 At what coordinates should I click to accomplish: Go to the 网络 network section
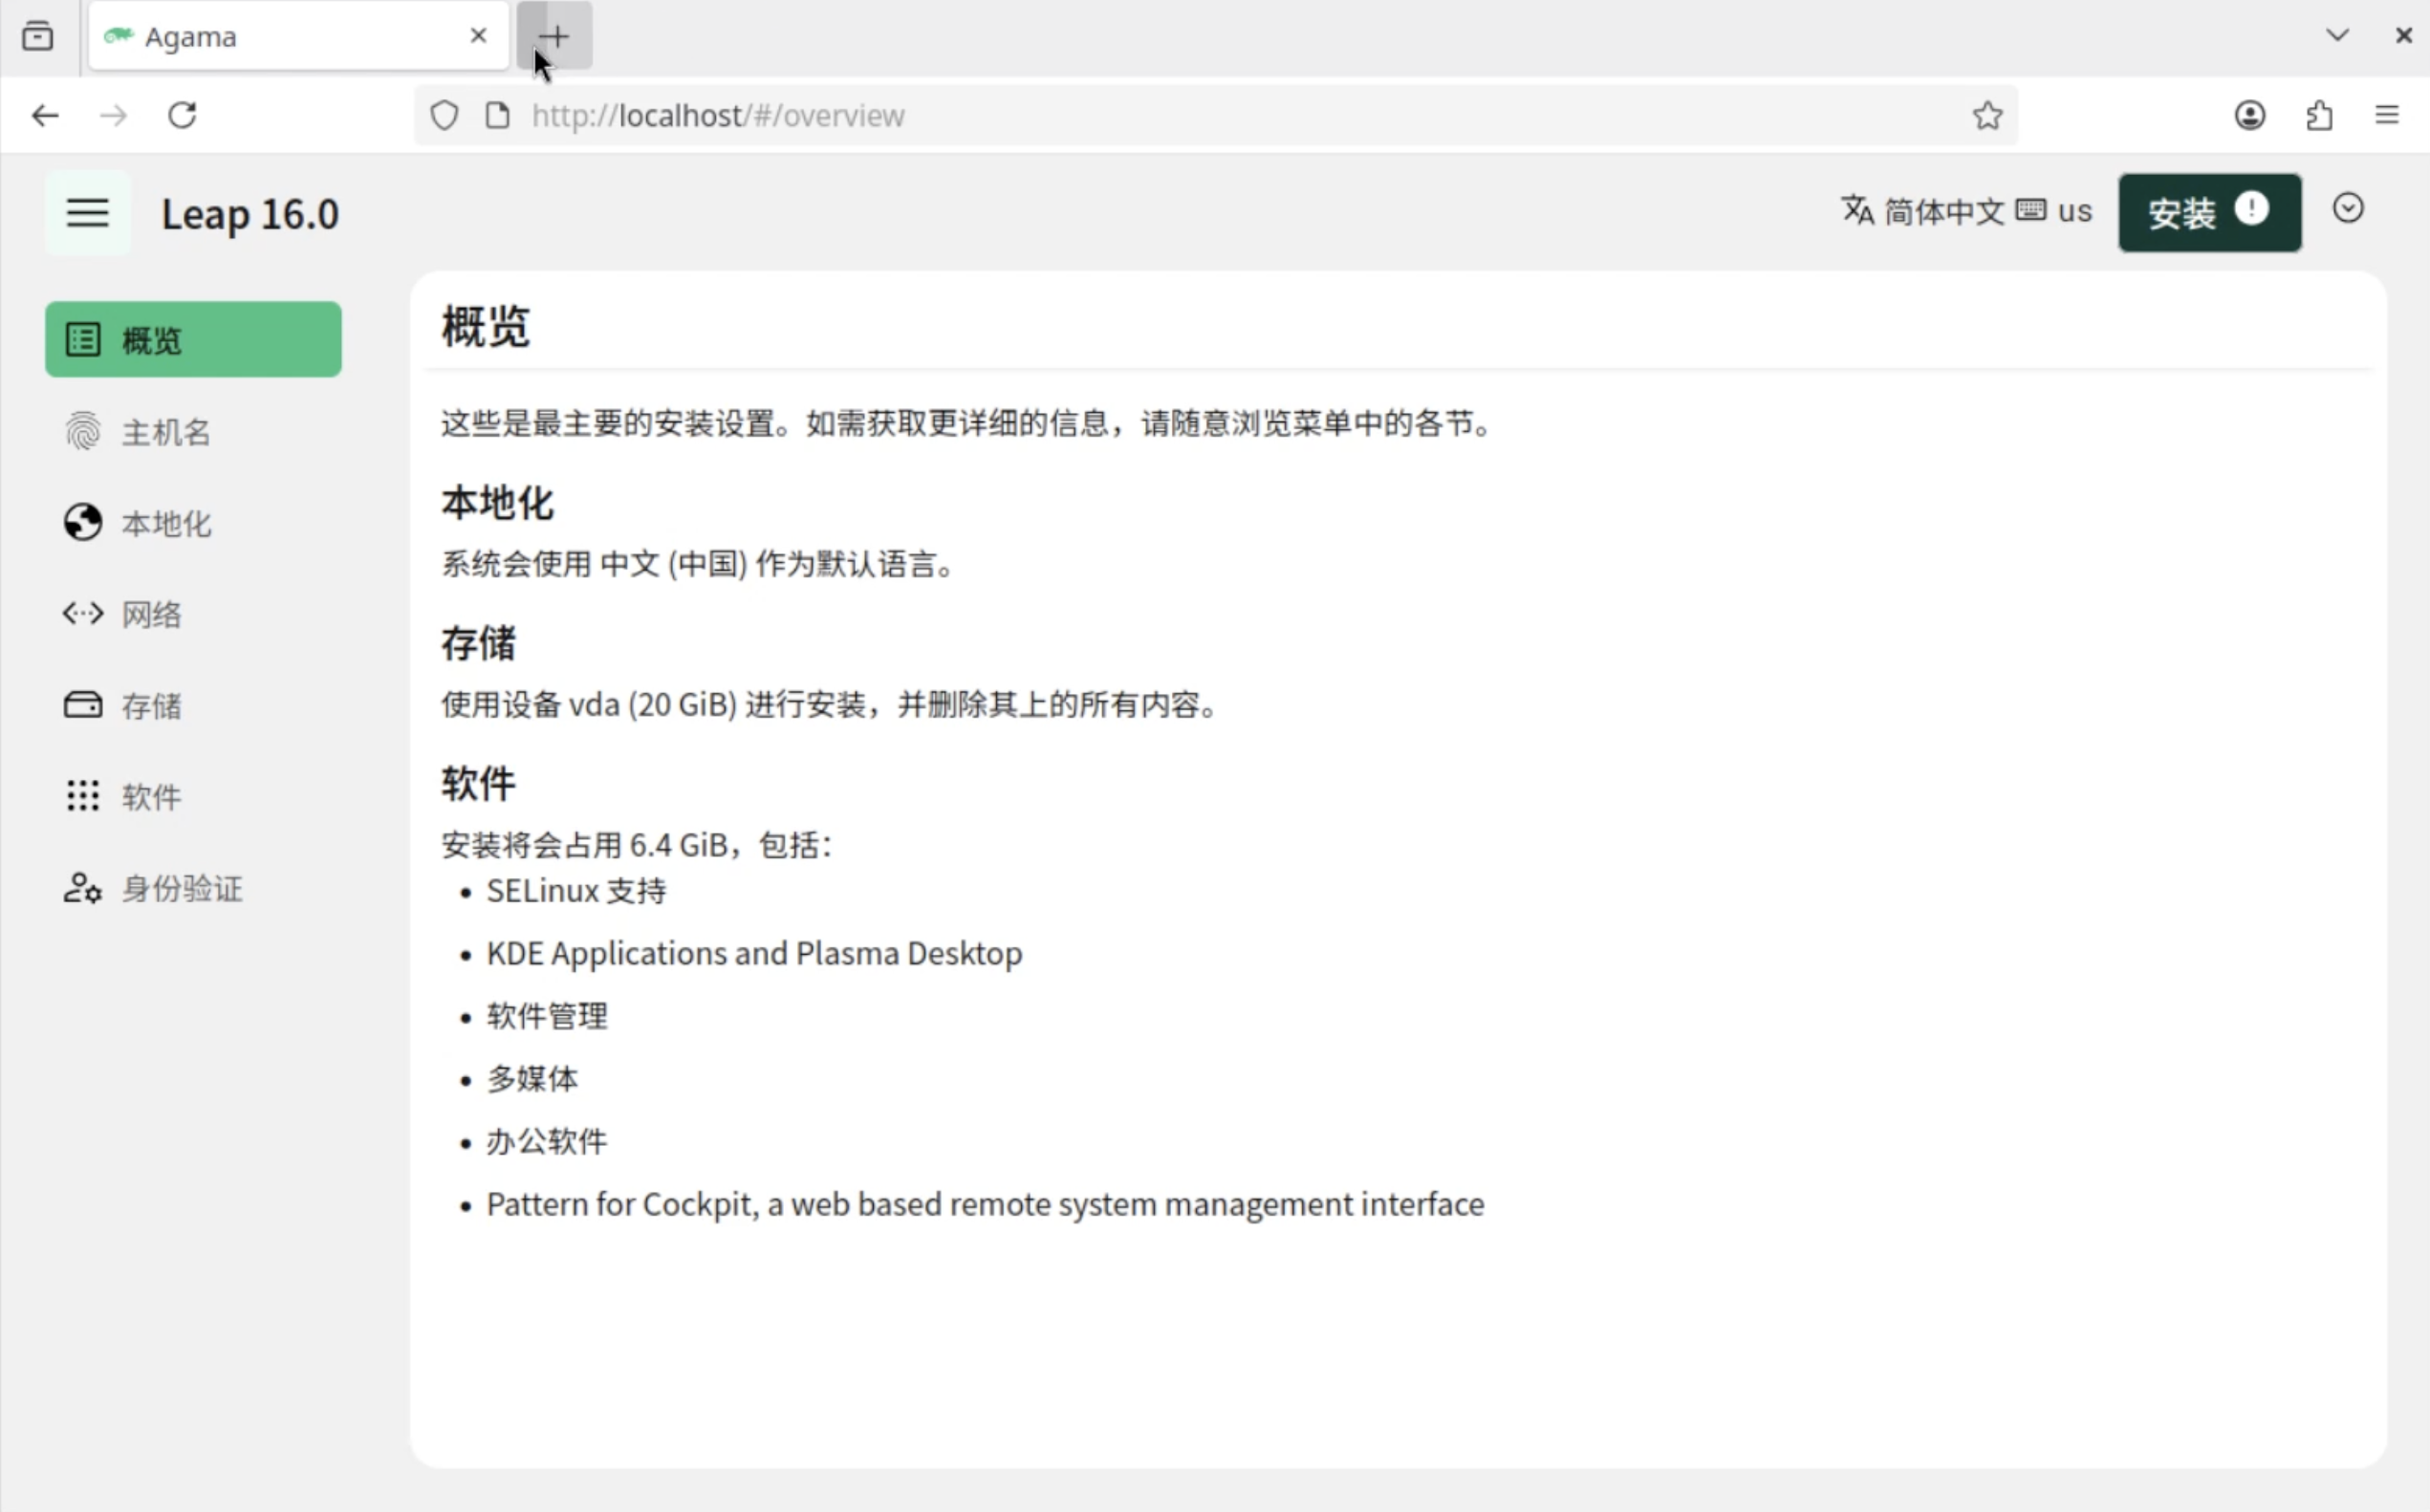pos(150,613)
